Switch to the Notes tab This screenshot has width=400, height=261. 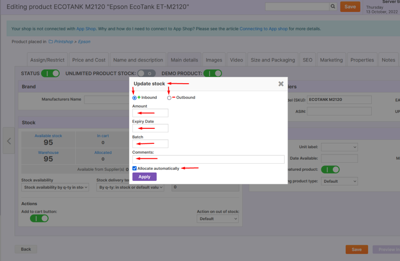coord(388,60)
